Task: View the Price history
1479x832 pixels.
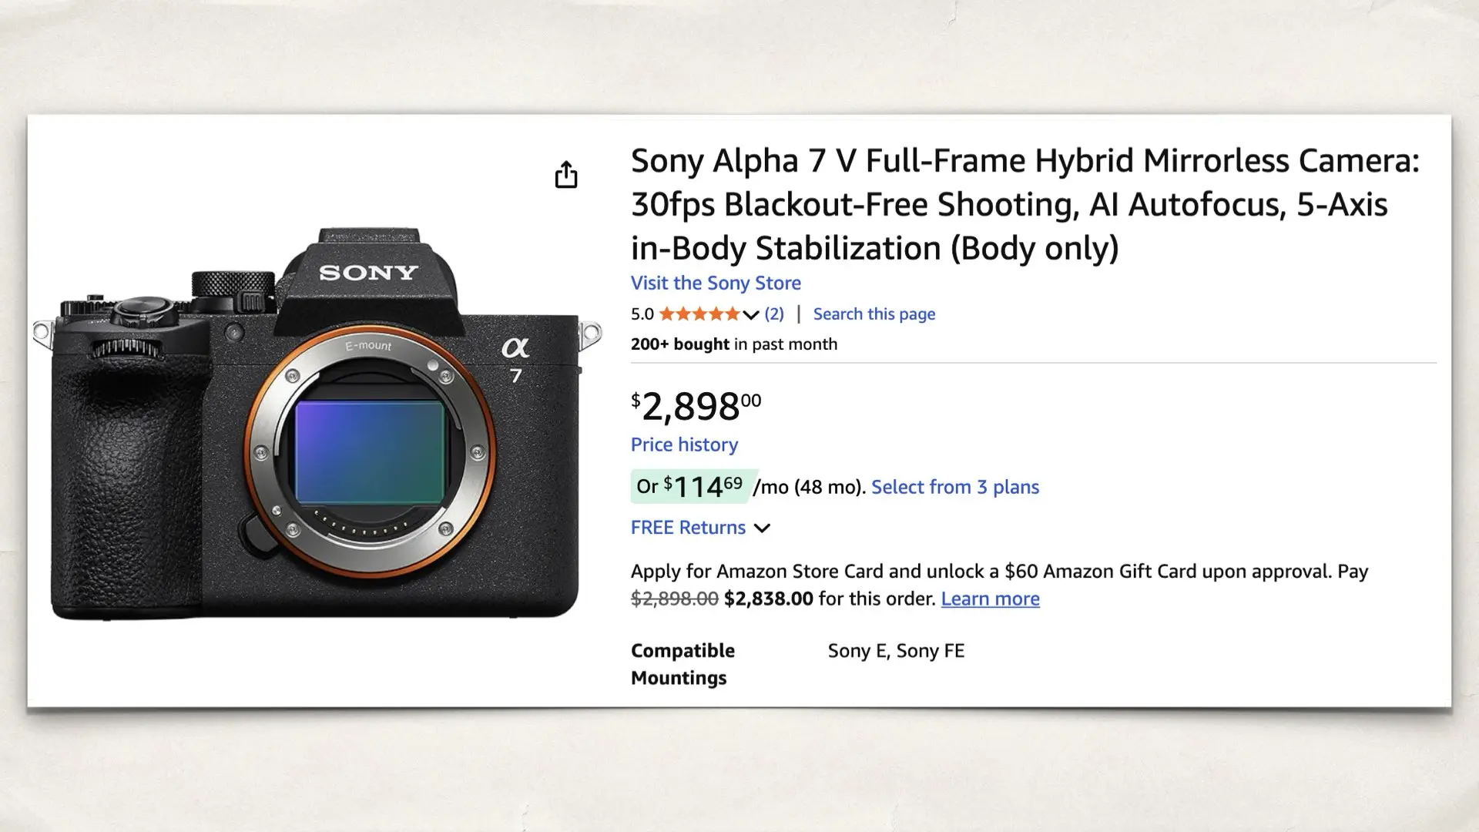Action: [683, 445]
